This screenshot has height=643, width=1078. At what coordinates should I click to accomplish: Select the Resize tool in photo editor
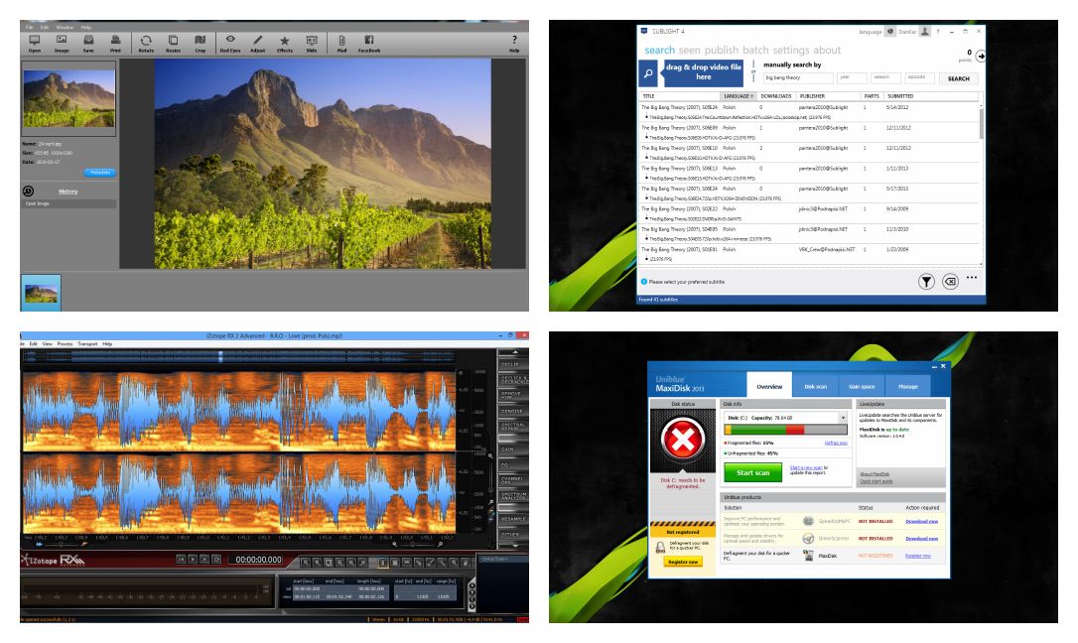pos(174,44)
